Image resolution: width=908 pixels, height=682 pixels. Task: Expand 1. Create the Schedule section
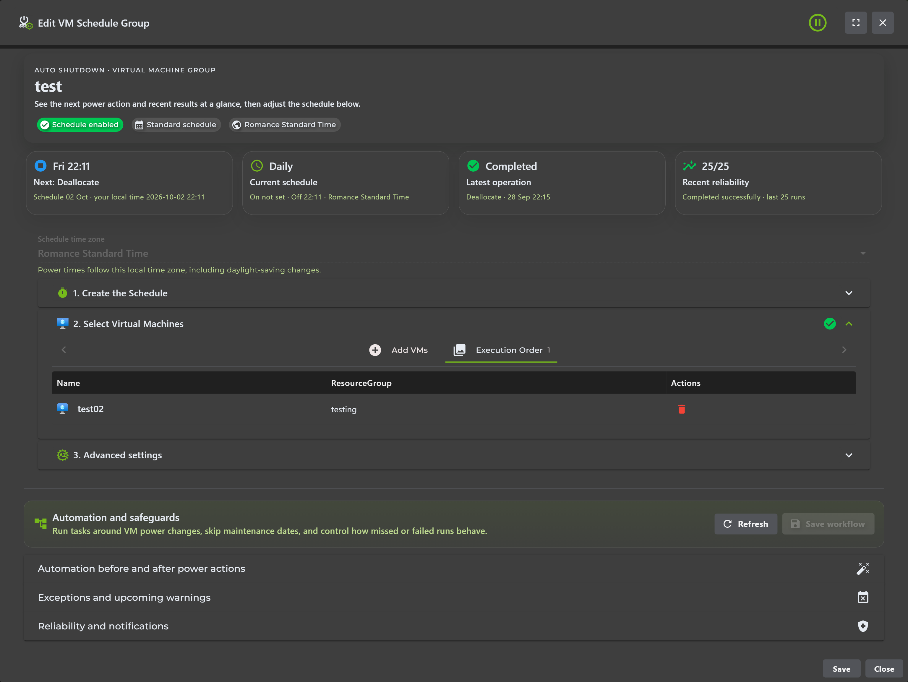tap(454, 293)
